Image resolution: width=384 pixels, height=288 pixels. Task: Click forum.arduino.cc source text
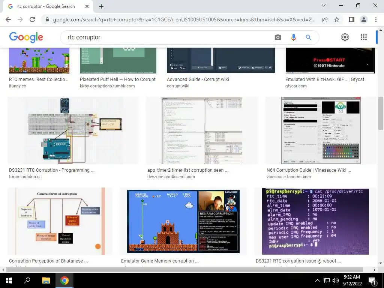[x=25, y=177]
